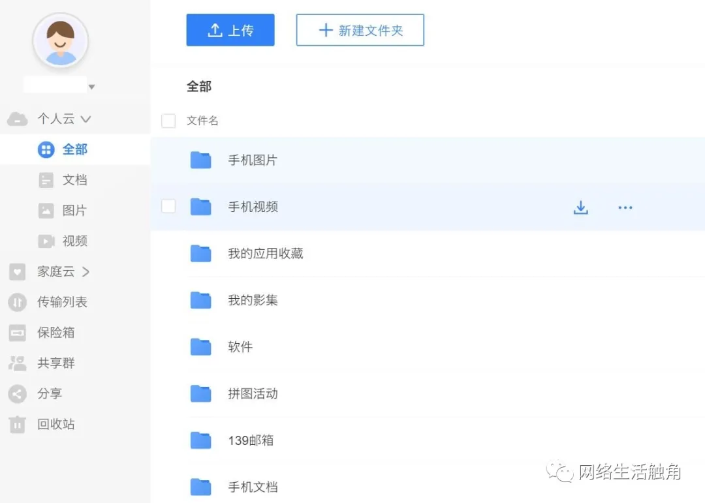The image size is (705, 503).
Task: Open the 分享 sharing section
Action: [x=50, y=393]
